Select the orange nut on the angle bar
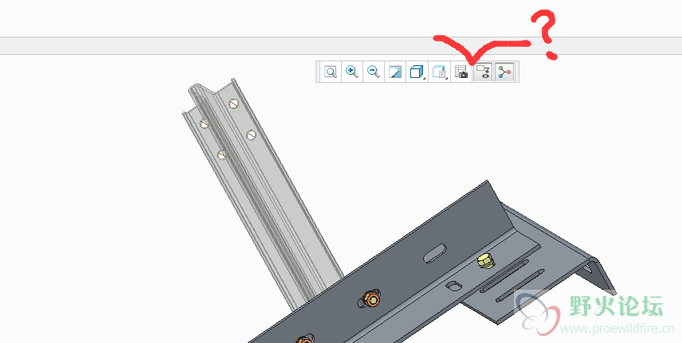682x343 pixels. coord(371,298)
